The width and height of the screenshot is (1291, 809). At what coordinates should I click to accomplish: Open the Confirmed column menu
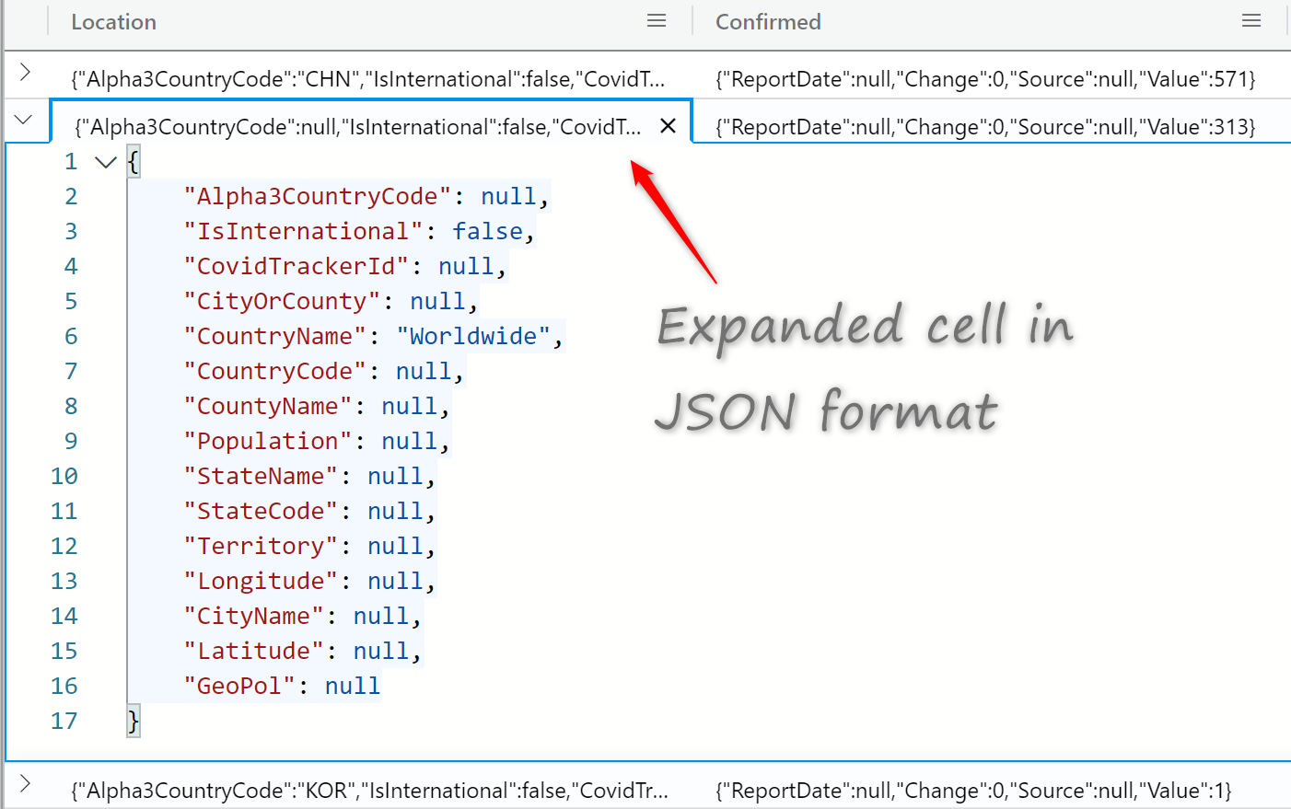tap(1251, 19)
